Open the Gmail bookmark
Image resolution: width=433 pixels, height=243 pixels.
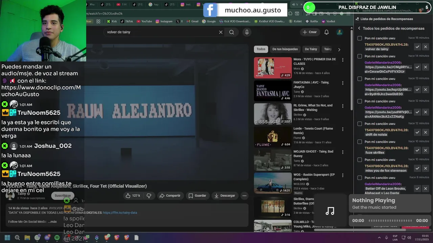coord(192,21)
